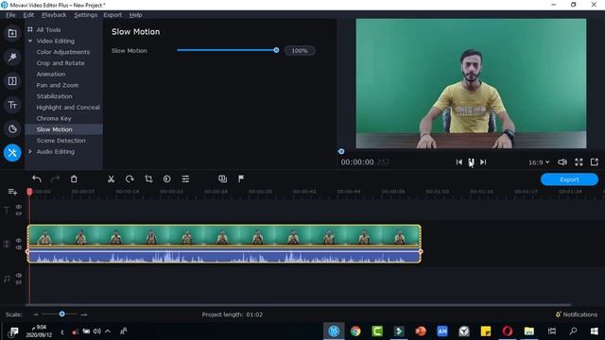Rotate the clip with rotate icon
This screenshot has width=605, height=340.
(x=130, y=178)
